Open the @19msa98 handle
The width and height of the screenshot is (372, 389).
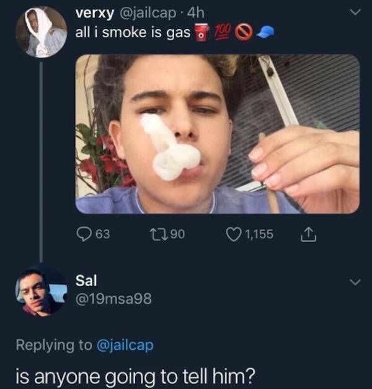pyautogui.click(x=112, y=299)
